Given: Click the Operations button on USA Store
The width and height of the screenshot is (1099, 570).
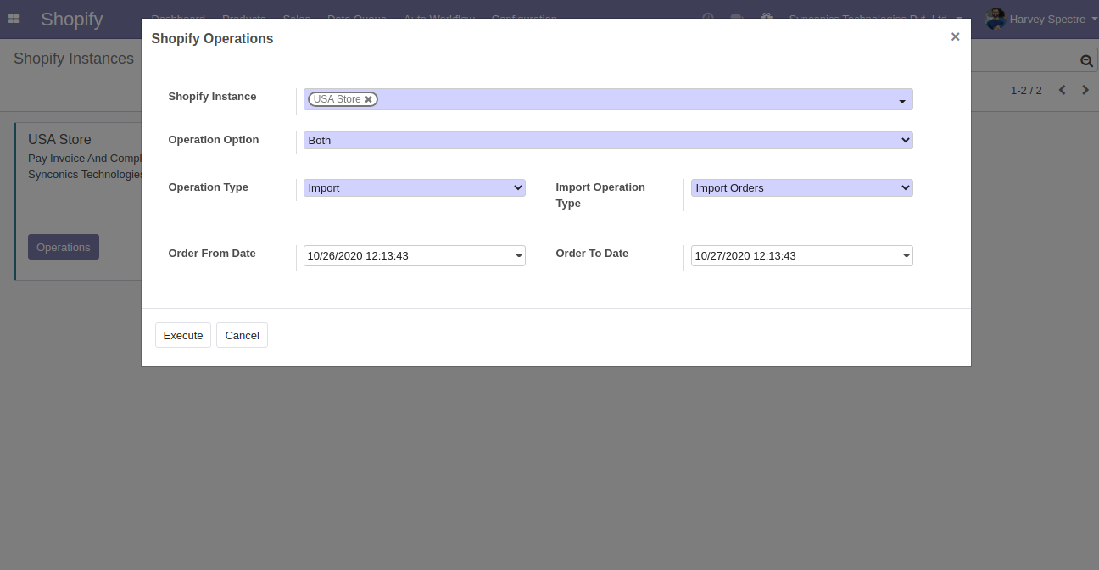Looking at the screenshot, I should click(64, 247).
